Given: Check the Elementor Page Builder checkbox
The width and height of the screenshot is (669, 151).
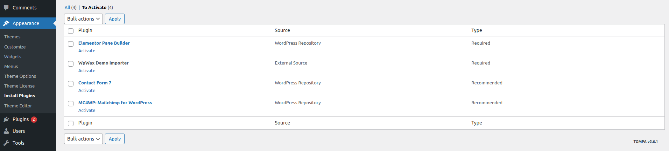Looking at the screenshot, I should [x=71, y=44].
